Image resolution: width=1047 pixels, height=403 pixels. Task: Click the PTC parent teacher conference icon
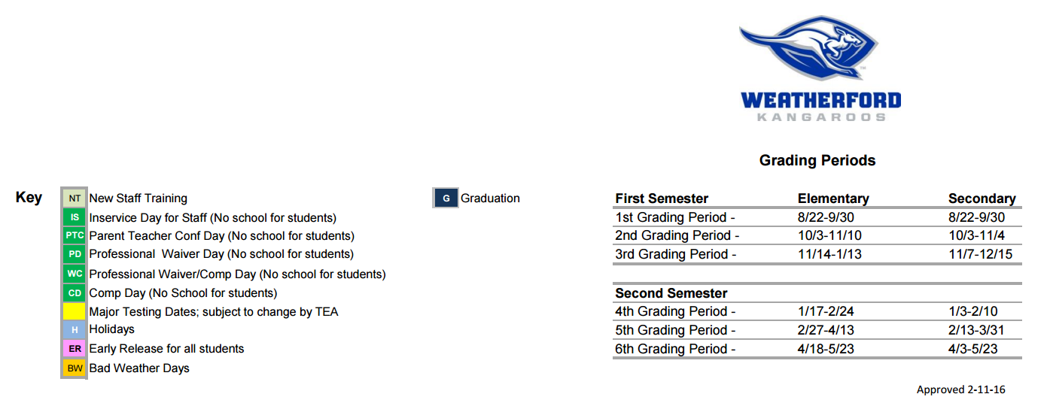tap(75, 236)
